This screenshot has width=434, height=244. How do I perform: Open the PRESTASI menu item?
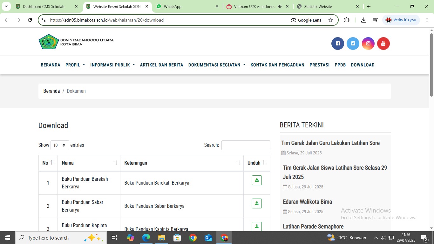320,65
